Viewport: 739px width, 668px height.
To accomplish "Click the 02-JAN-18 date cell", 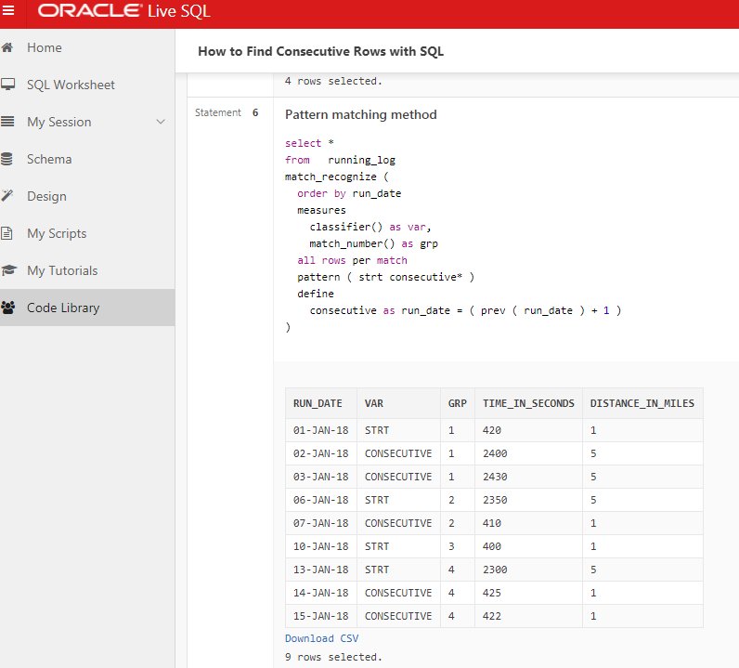I will pos(321,453).
